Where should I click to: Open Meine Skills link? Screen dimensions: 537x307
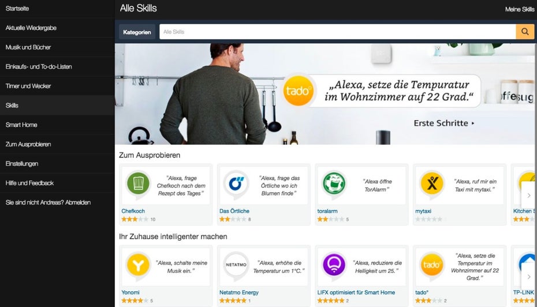tap(519, 9)
